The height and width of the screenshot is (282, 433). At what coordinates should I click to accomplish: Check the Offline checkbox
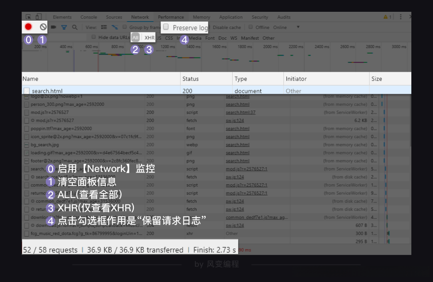[250, 27]
